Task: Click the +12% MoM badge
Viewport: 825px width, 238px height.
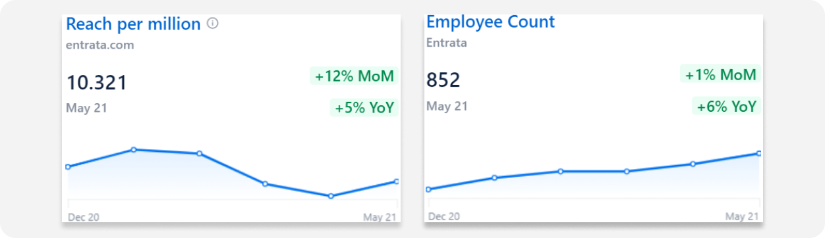Action: 354,76
